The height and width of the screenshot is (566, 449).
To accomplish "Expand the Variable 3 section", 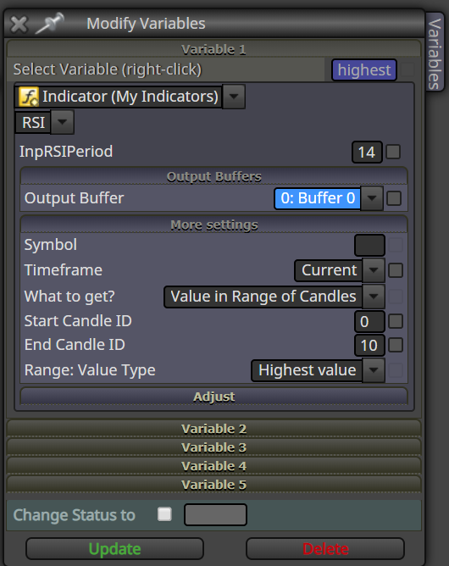I will pyautogui.click(x=213, y=447).
